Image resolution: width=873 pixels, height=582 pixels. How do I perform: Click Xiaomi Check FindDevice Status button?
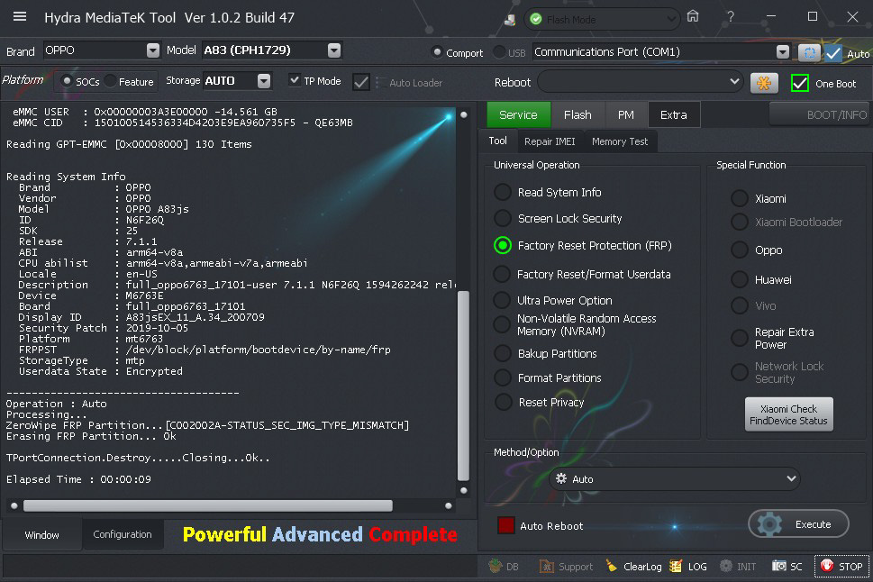point(788,414)
